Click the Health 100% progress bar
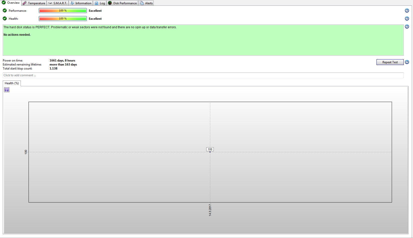413x238 pixels. (x=63, y=18)
